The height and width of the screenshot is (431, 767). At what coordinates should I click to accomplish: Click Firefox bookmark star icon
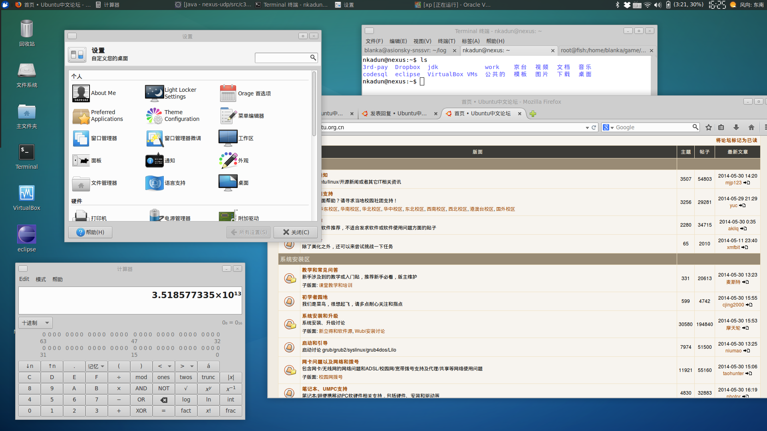tap(709, 127)
